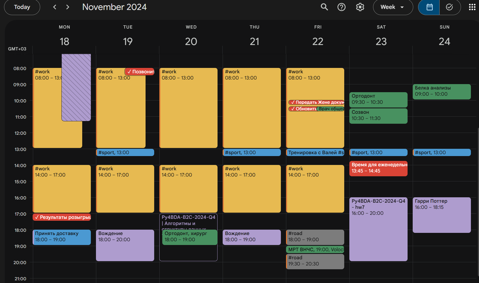Open Tuesday's 'Вождение 18:00 – 20:00' event

tap(125, 245)
